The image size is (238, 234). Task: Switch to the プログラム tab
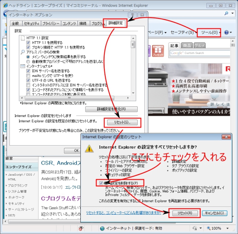click(98, 23)
